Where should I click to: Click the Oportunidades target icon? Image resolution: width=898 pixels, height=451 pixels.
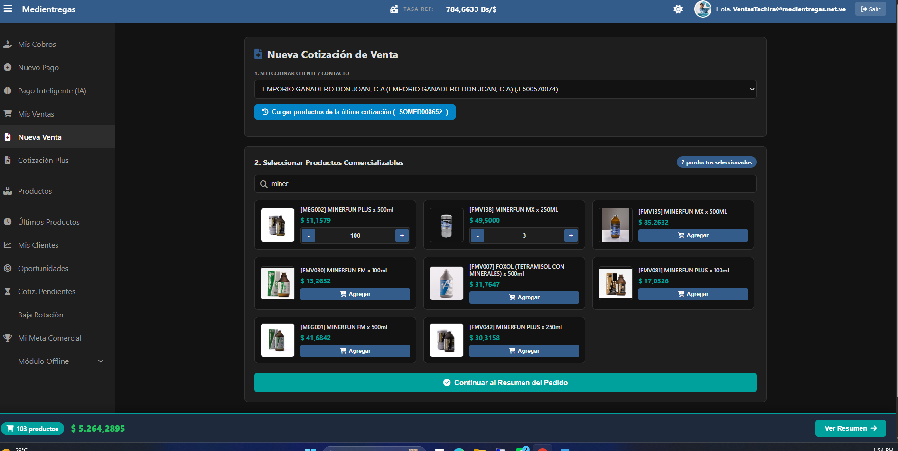pyautogui.click(x=8, y=268)
